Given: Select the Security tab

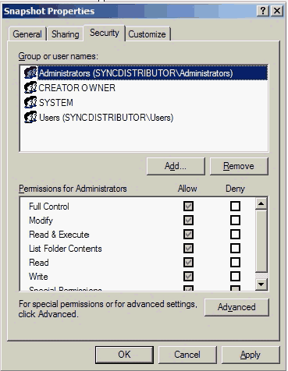Looking at the screenshot, I should pos(105,33).
